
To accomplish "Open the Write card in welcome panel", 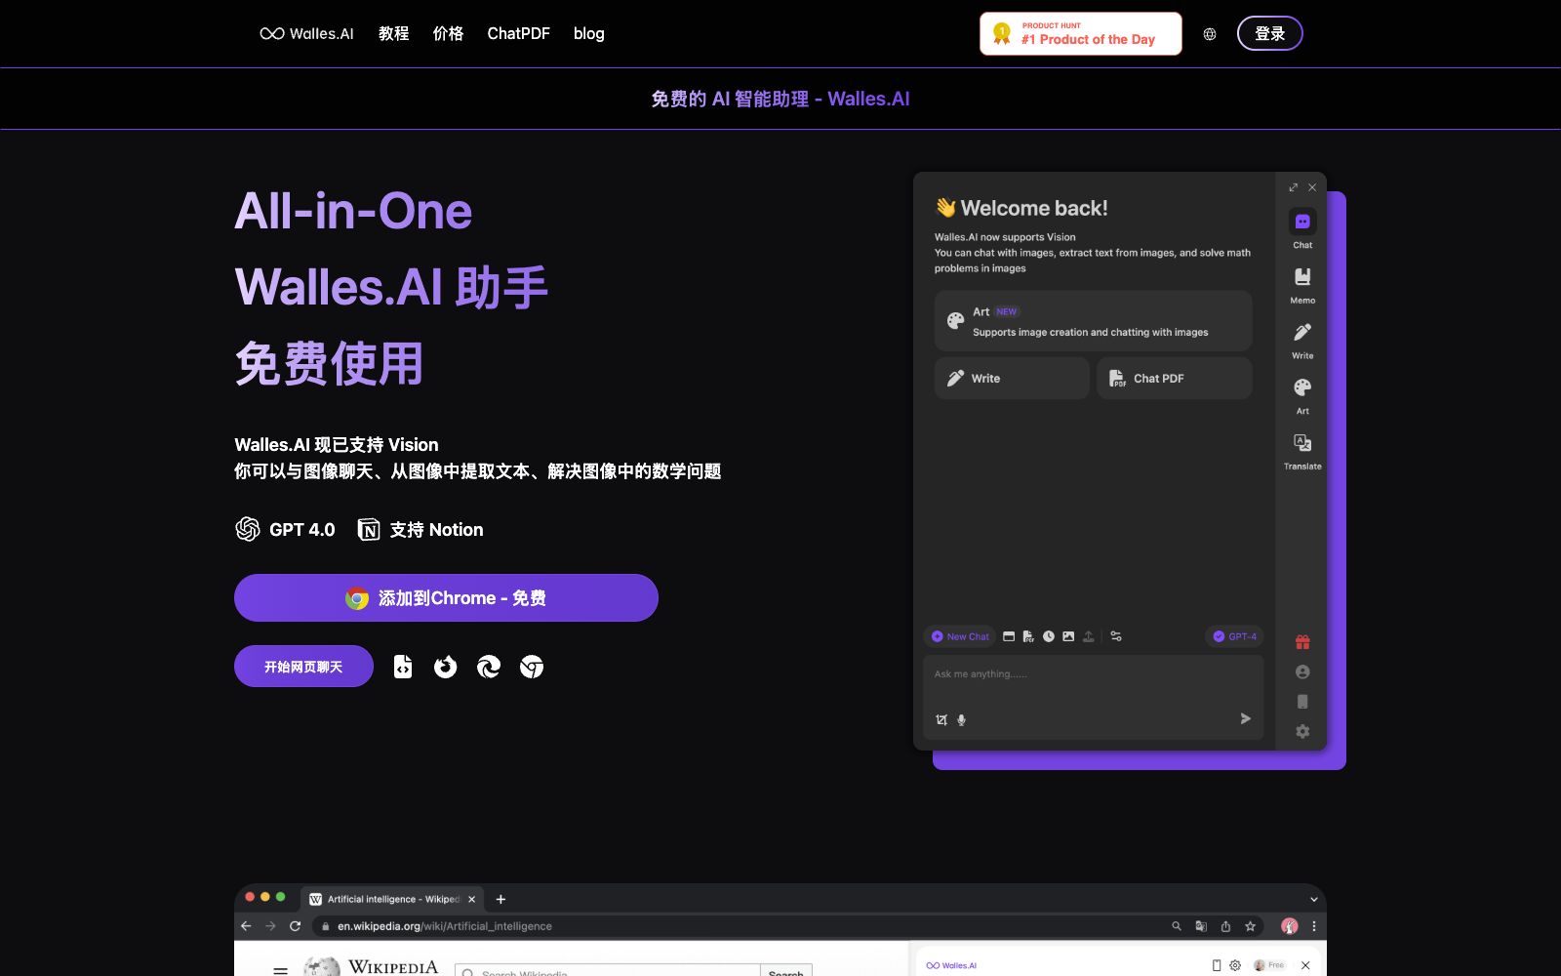I will pos(1012,378).
